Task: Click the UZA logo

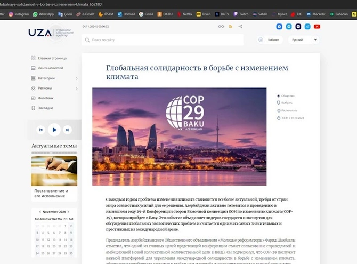Action: [51, 33]
